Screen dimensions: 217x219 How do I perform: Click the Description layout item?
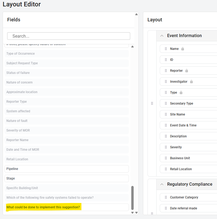point(178,136)
